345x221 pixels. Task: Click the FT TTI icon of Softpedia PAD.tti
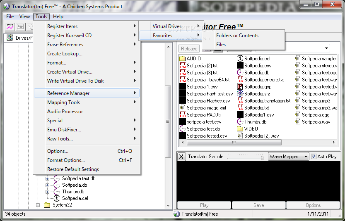click(182, 115)
